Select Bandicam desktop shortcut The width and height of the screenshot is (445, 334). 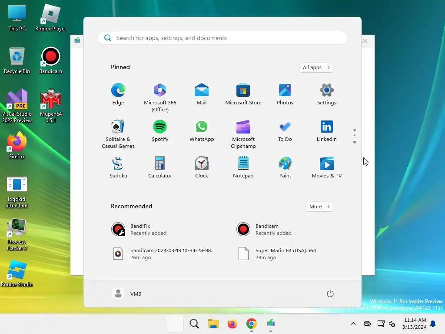[x=50, y=61]
